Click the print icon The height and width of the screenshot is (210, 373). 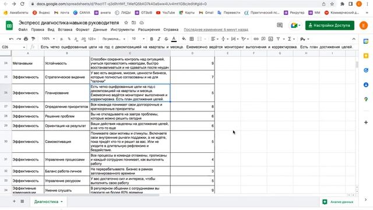tap(26, 39)
